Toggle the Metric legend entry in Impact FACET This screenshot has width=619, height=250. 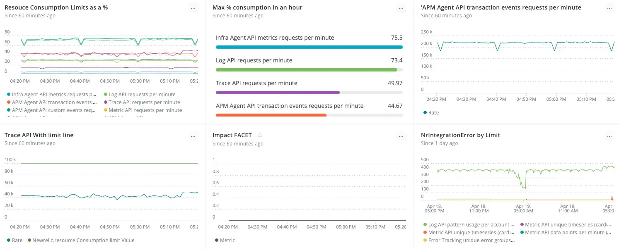[227, 240]
